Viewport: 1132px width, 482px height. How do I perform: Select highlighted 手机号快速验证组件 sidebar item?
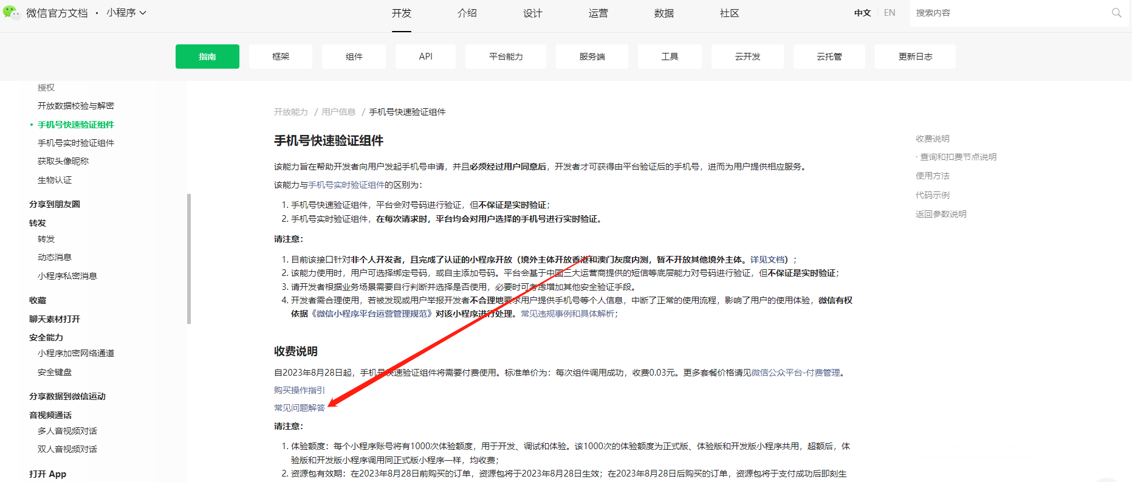tap(76, 125)
